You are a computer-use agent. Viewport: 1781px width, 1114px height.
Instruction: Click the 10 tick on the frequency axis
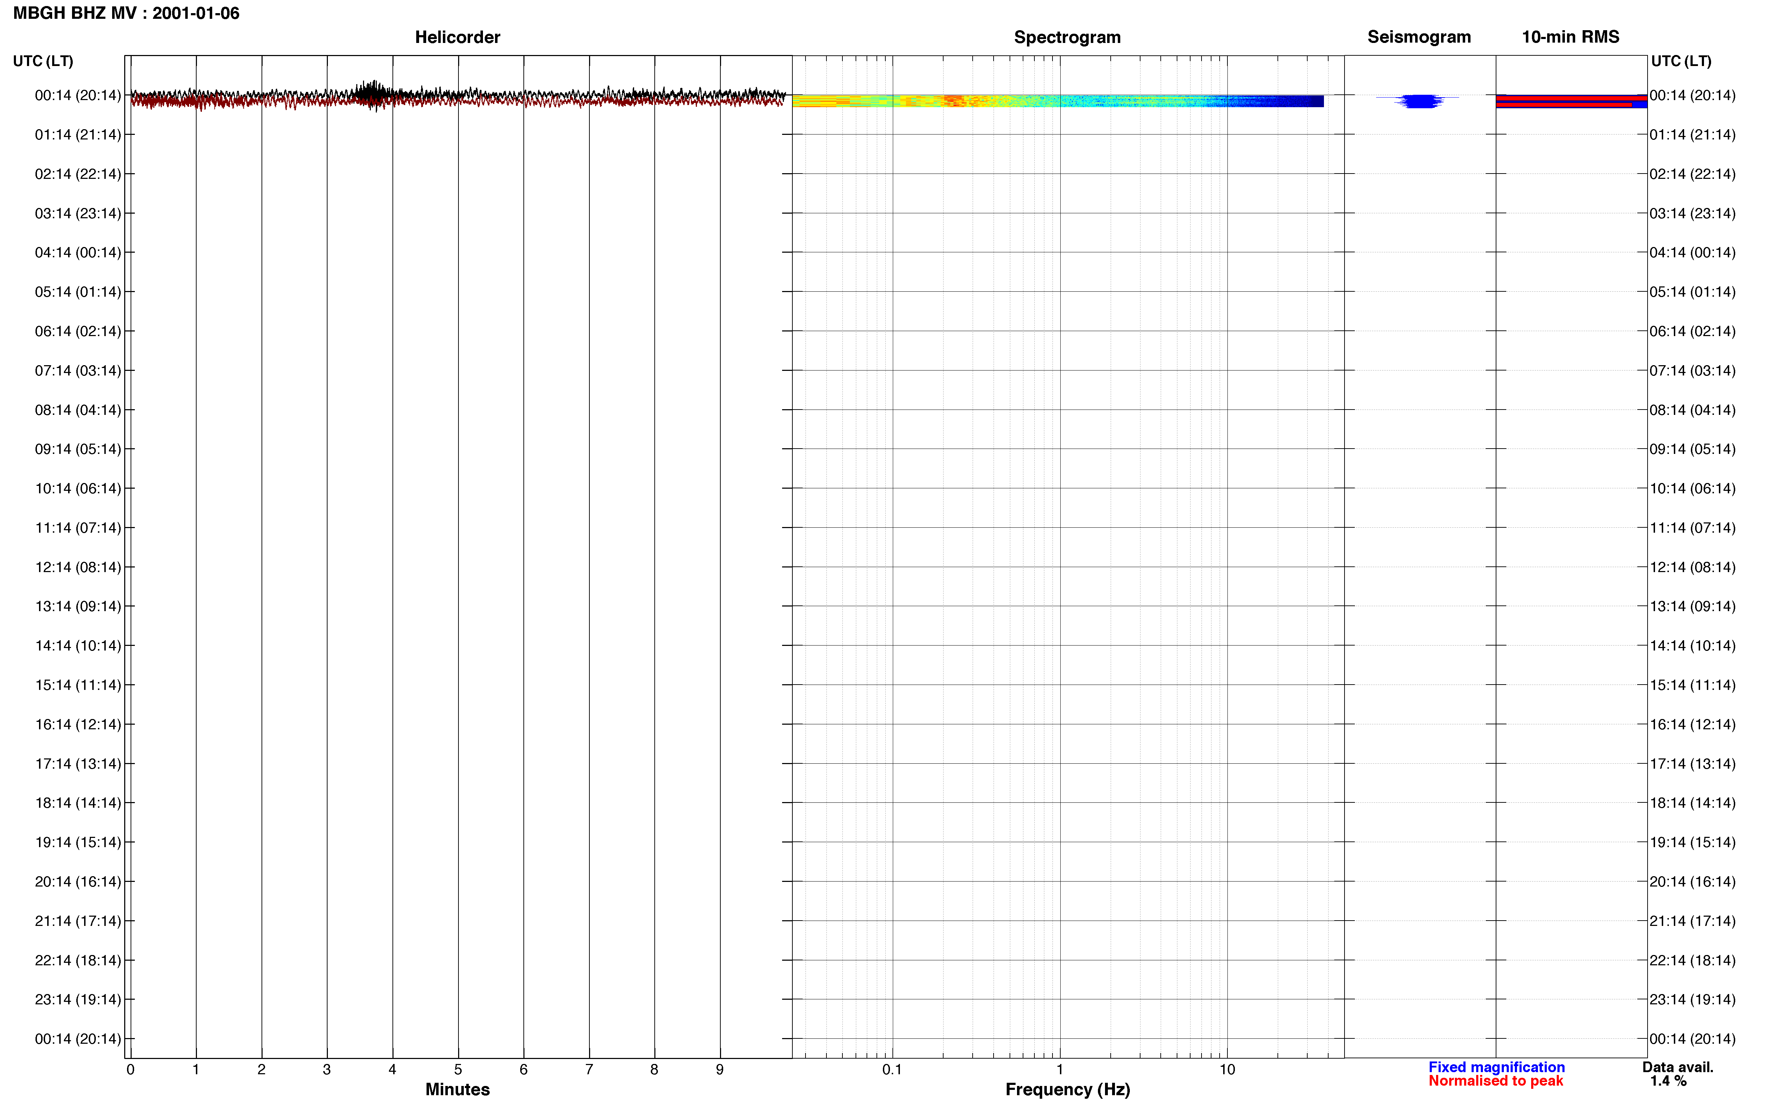click(1227, 1070)
